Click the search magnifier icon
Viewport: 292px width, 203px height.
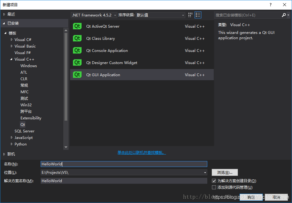[x=284, y=15]
